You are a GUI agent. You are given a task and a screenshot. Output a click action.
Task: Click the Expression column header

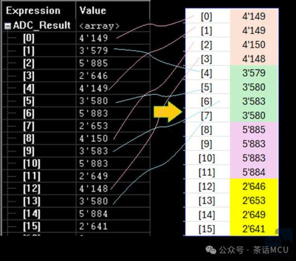coord(33,11)
